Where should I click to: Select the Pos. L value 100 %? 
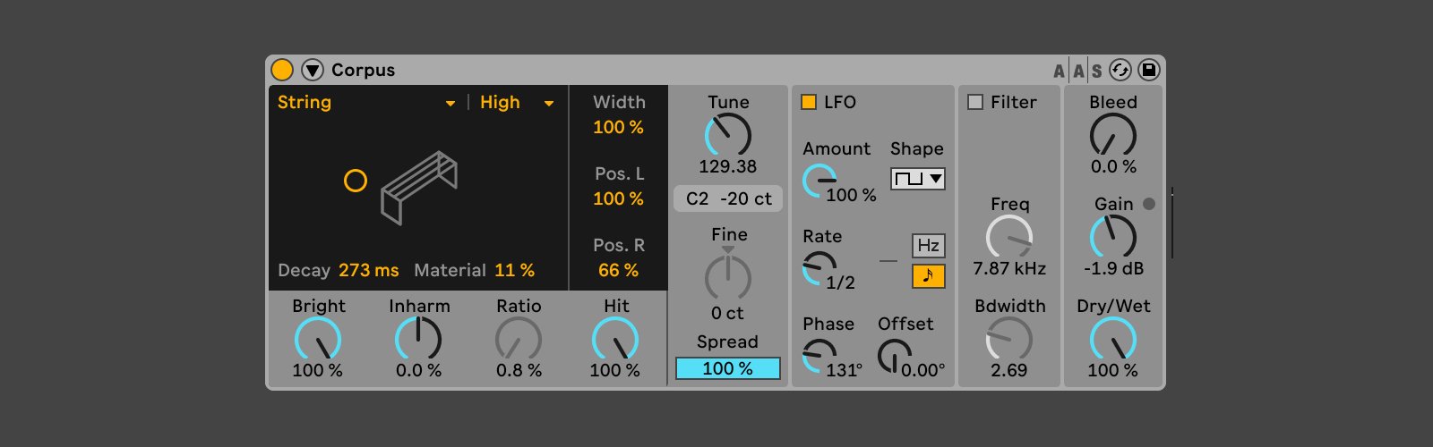pos(618,198)
